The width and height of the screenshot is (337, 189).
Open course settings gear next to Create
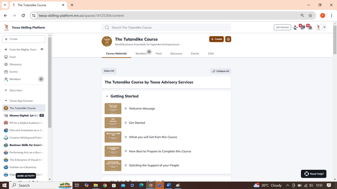click(x=228, y=39)
